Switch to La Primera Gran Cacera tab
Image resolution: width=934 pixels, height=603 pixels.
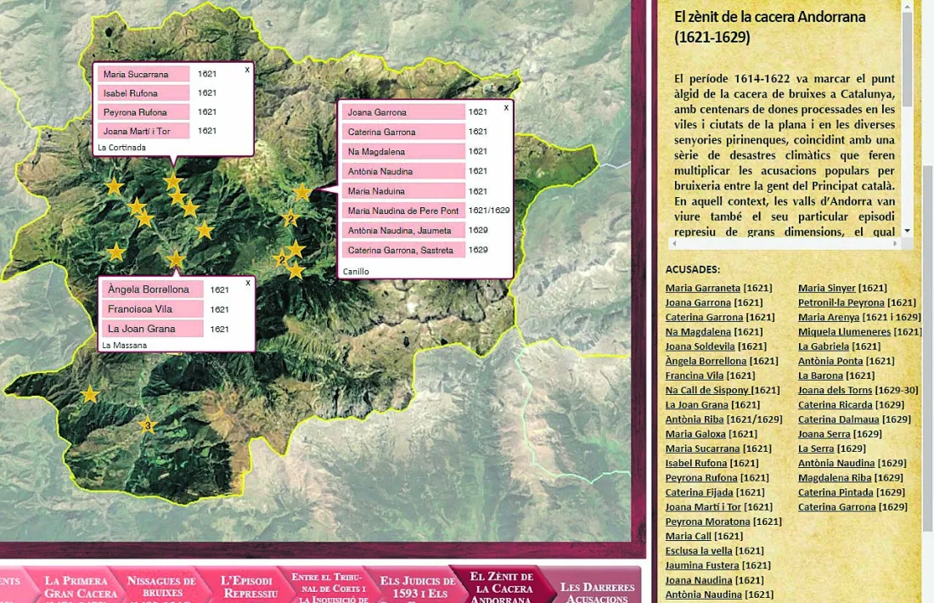[79, 586]
